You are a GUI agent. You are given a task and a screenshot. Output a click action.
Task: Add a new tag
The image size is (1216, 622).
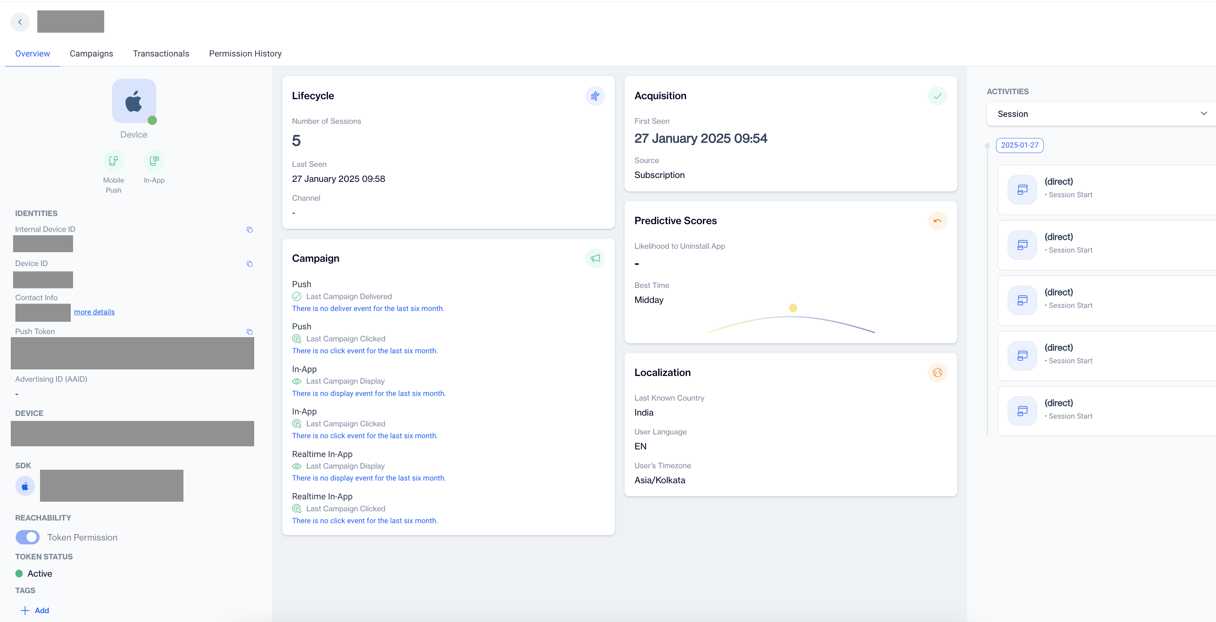pyautogui.click(x=35, y=610)
